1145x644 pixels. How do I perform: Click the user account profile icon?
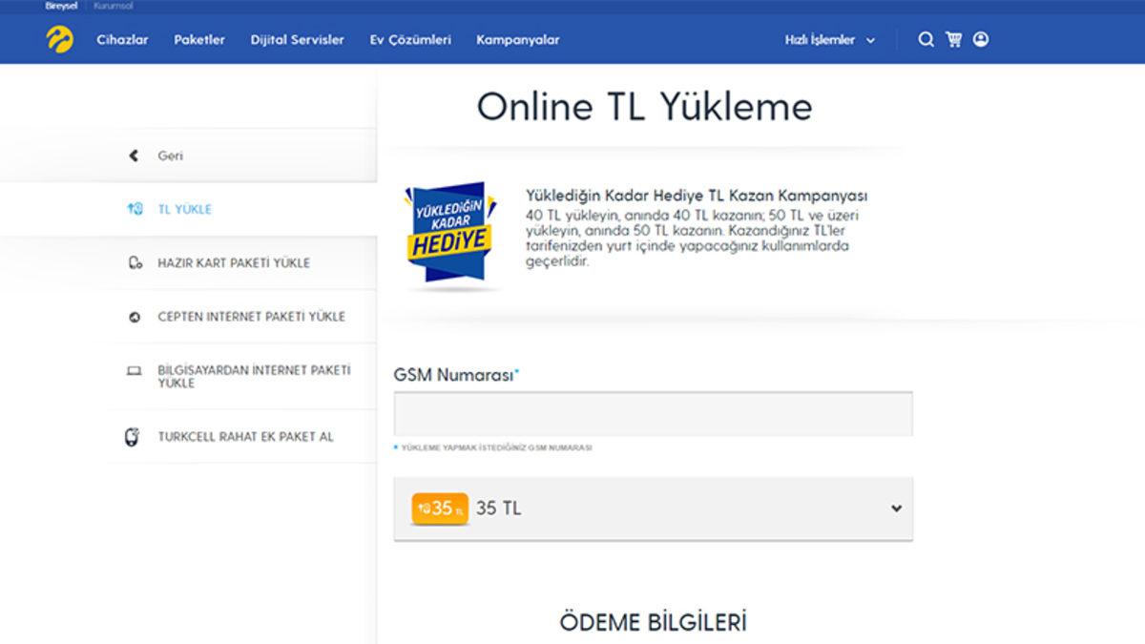978,40
